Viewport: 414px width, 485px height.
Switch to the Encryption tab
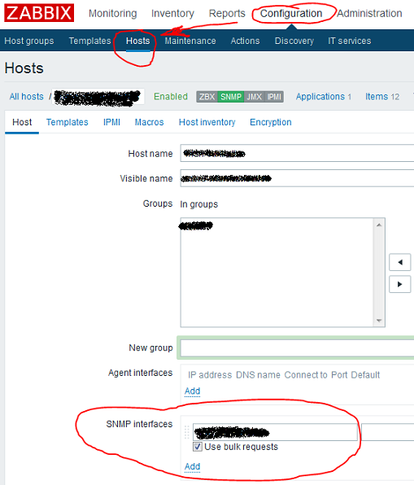pyautogui.click(x=271, y=122)
